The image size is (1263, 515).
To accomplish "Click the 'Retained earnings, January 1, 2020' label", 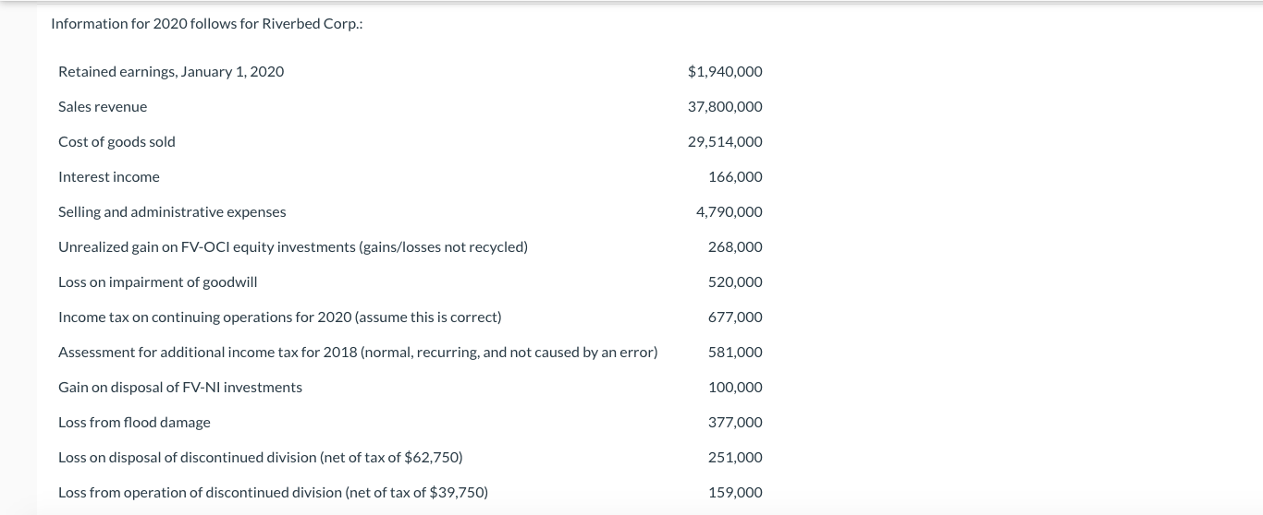I will pyautogui.click(x=171, y=72).
